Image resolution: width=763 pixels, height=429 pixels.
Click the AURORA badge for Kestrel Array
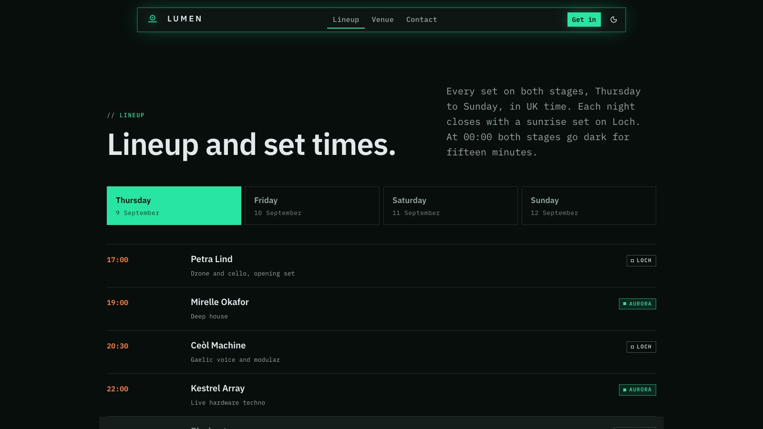tap(637, 390)
